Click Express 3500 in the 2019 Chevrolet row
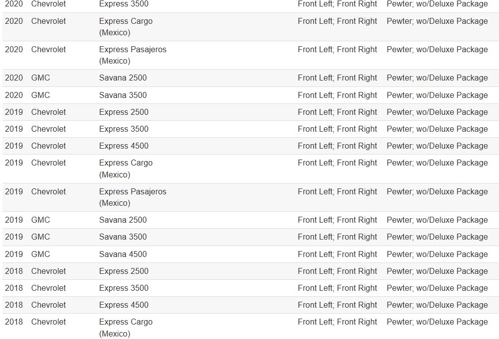The image size is (499, 339). [124, 129]
